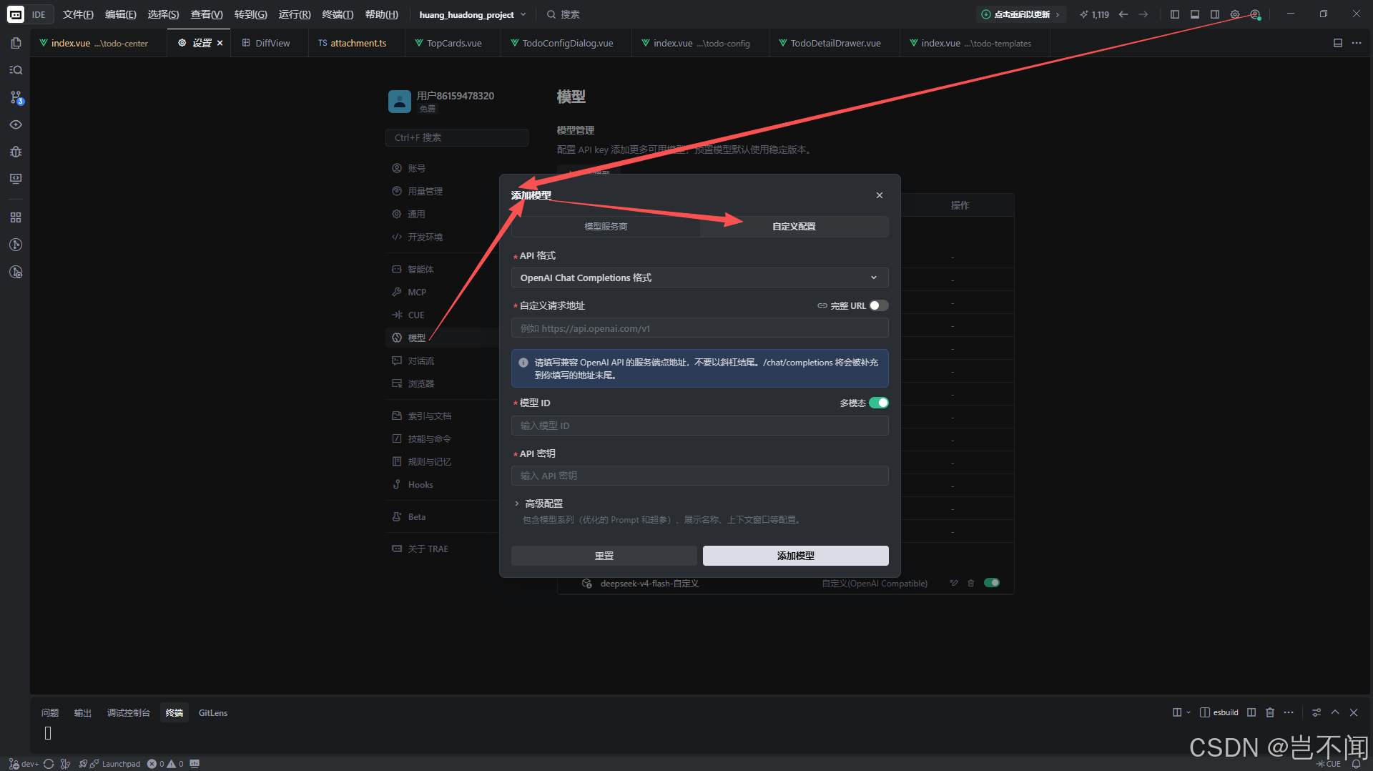Open the Remote Explorer monitor icon

[16, 179]
